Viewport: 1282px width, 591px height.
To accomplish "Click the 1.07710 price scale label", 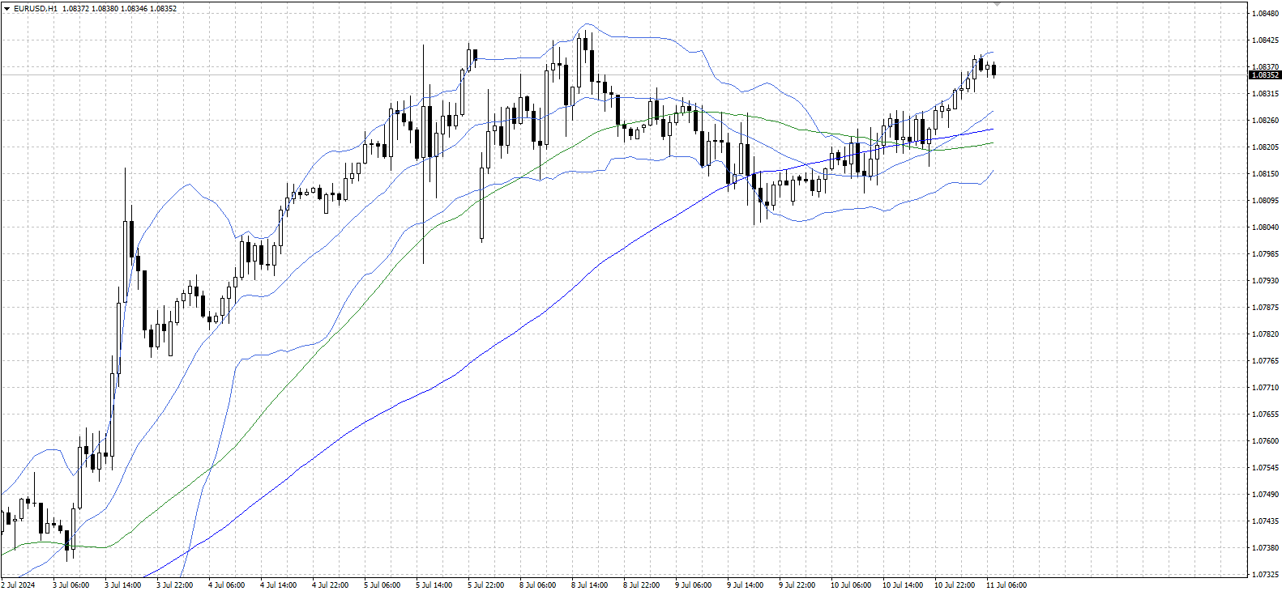I will 1266,387.
